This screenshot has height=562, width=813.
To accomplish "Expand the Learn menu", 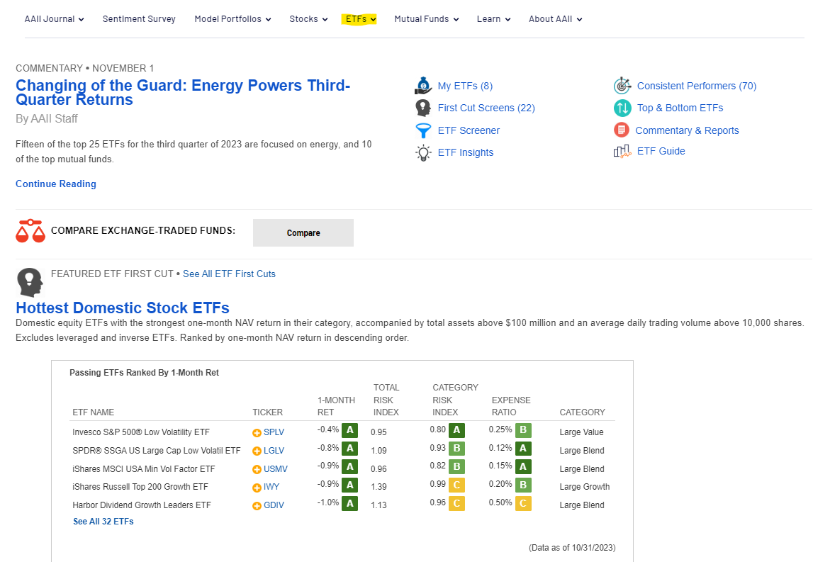I will pos(493,19).
